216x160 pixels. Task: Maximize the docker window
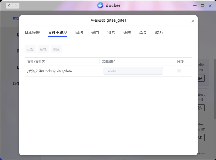[x=202, y=6]
